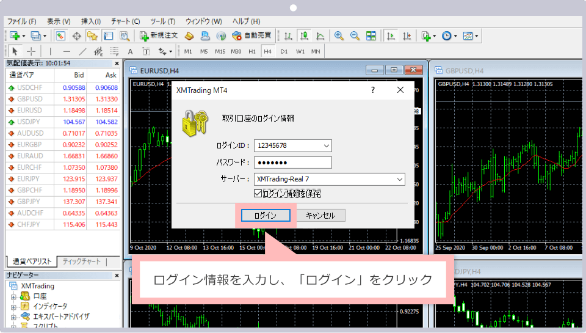
Task: Click the zoom in magnifier icon
Action: pyautogui.click(x=339, y=35)
